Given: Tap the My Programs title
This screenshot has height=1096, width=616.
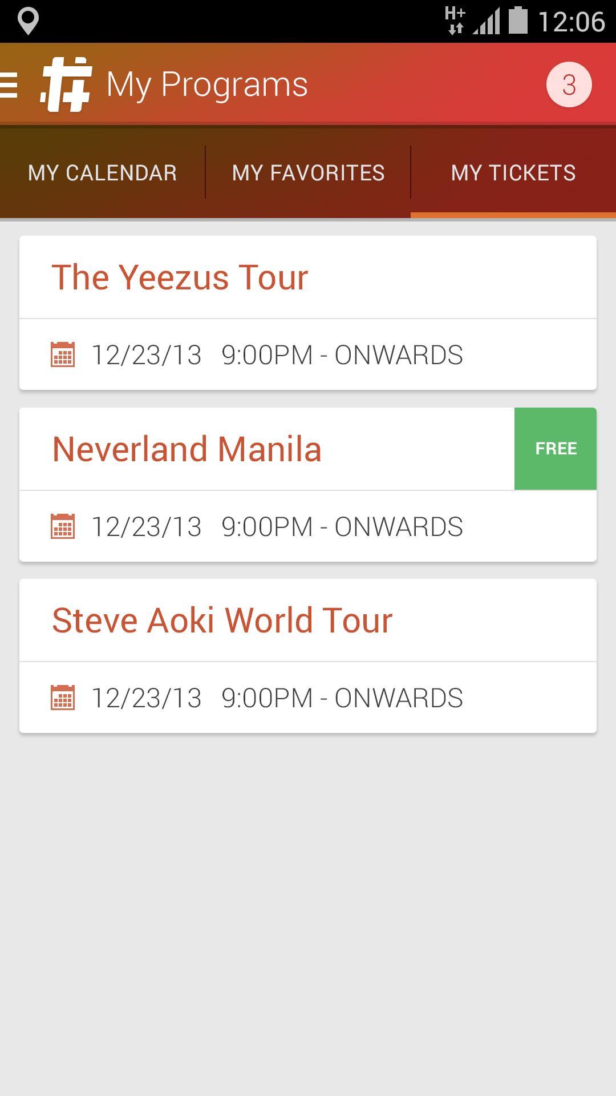Looking at the screenshot, I should [x=207, y=85].
